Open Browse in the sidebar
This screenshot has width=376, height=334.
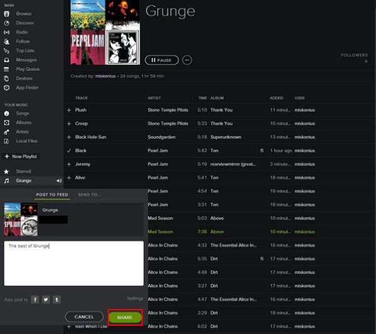pos(24,14)
